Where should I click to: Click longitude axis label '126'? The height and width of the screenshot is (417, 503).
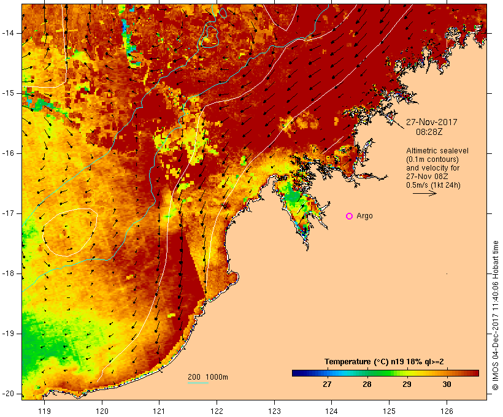coord(447,411)
